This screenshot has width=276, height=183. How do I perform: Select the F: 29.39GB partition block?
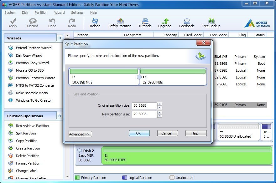point(173,77)
